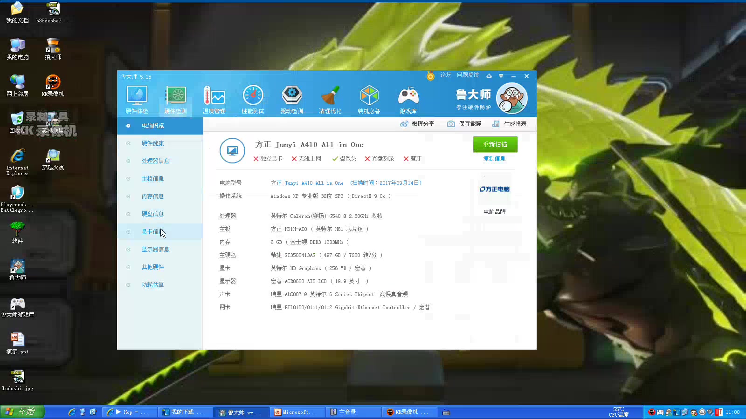Open 鲁大师游戏库 desktop shortcut
Viewport: 746px width, 419px height.
click(x=17, y=306)
